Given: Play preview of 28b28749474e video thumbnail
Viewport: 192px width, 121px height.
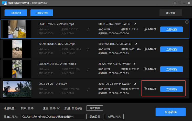Looking at the screenshot, I should tap(17, 69).
